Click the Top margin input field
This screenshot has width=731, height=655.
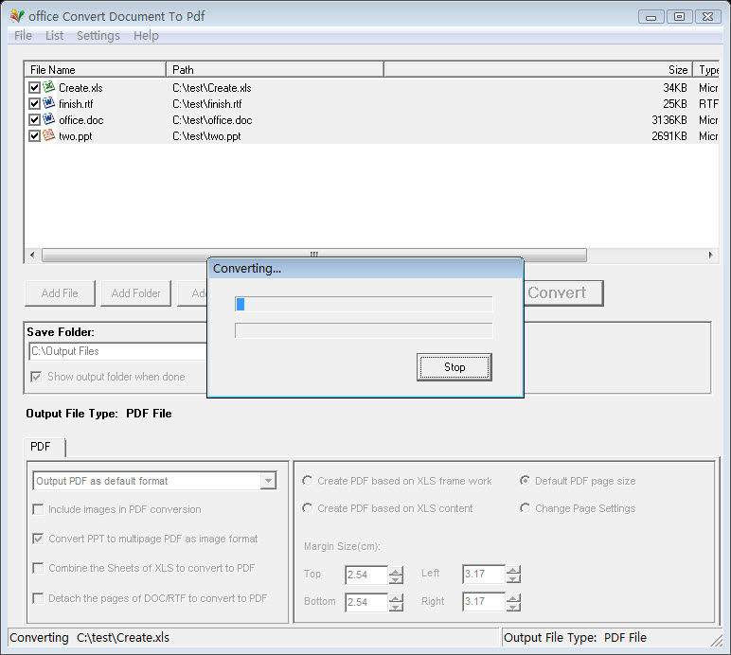coord(366,575)
